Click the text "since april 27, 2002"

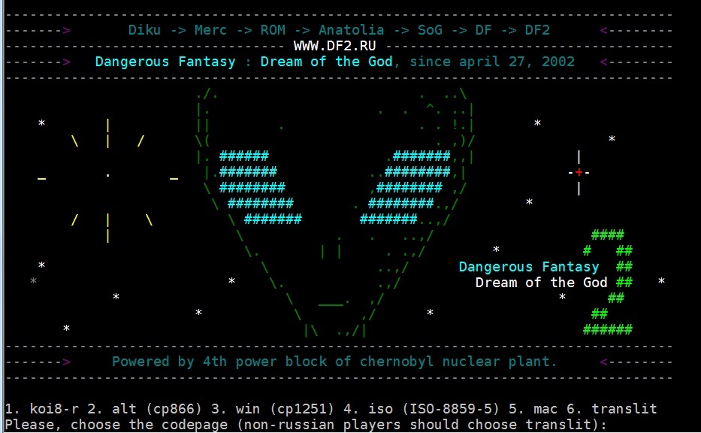(492, 62)
